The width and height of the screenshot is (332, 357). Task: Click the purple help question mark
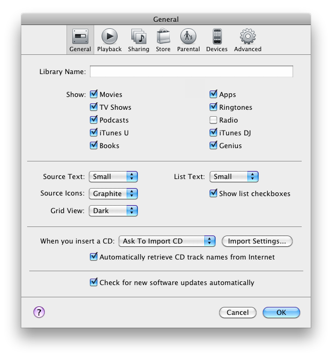39,312
